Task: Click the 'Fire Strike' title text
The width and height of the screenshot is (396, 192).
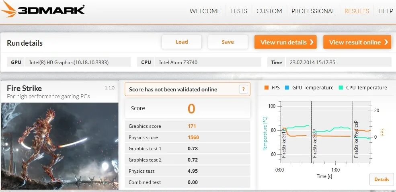Action: pos(24,88)
